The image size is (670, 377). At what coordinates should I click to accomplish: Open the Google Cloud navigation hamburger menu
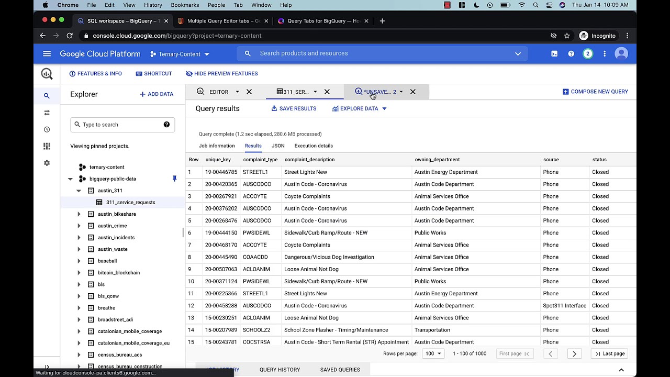[x=47, y=53]
